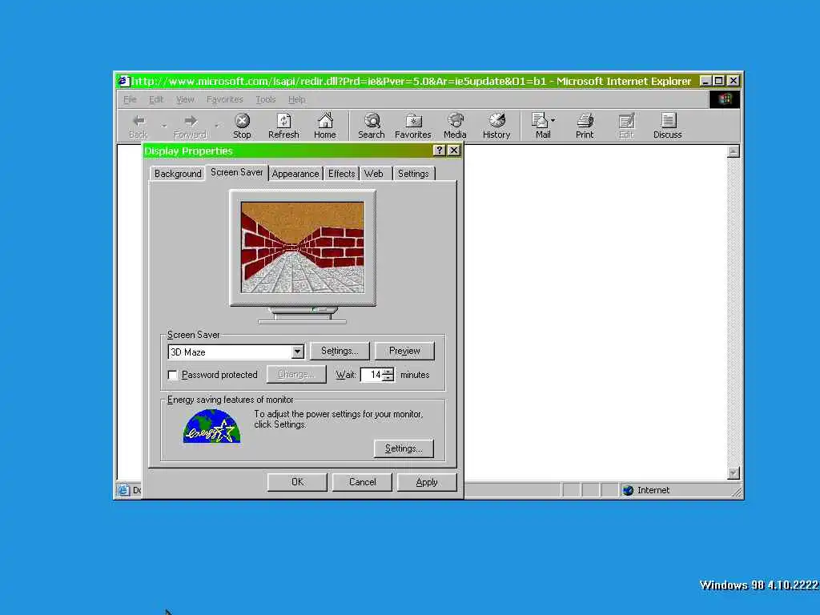Open the Mail button dropdown arrow

(553, 120)
